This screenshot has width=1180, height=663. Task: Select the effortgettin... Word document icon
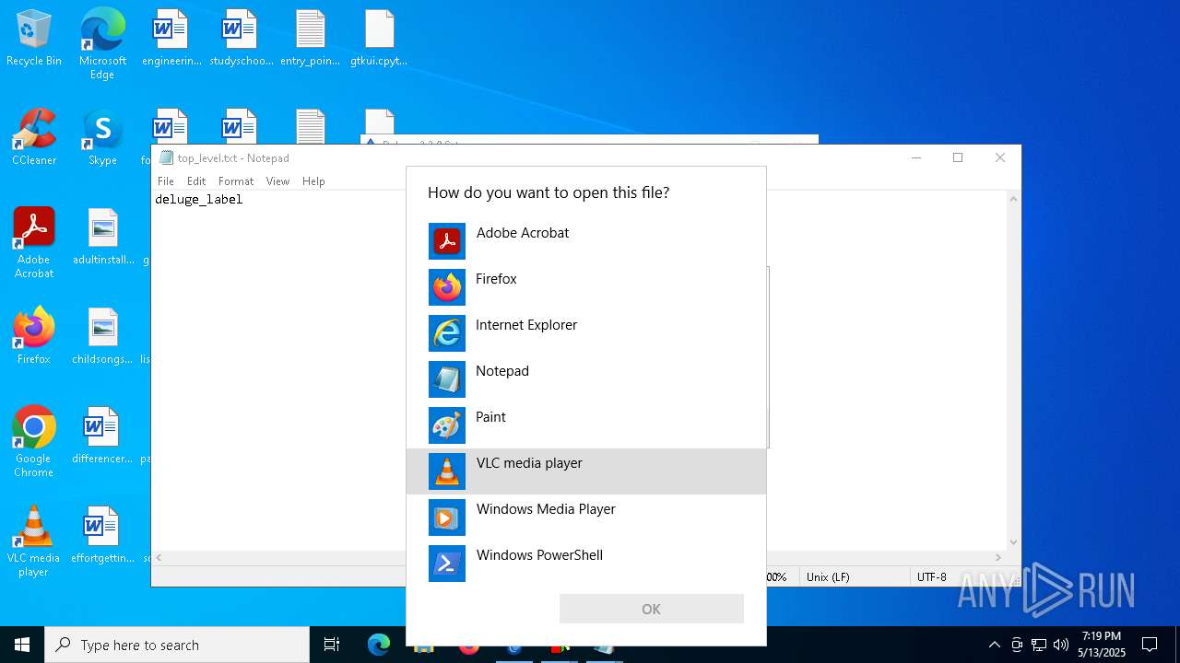coord(102,536)
